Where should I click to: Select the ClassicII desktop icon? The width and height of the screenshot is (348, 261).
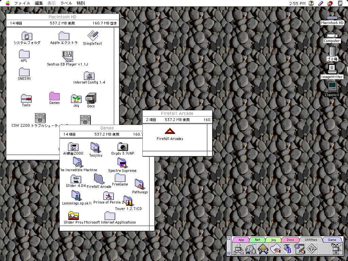[x=332, y=87]
